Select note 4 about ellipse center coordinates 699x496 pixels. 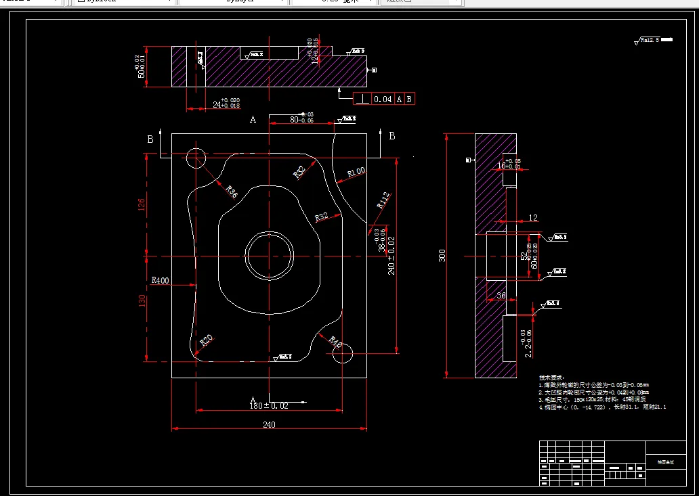point(603,407)
